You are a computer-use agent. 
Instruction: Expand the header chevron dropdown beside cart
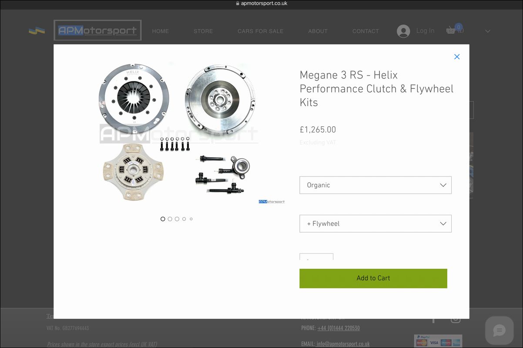pos(488,31)
